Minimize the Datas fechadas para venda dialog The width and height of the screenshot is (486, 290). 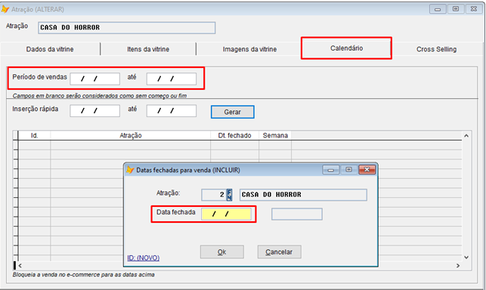pyautogui.click(x=331, y=170)
